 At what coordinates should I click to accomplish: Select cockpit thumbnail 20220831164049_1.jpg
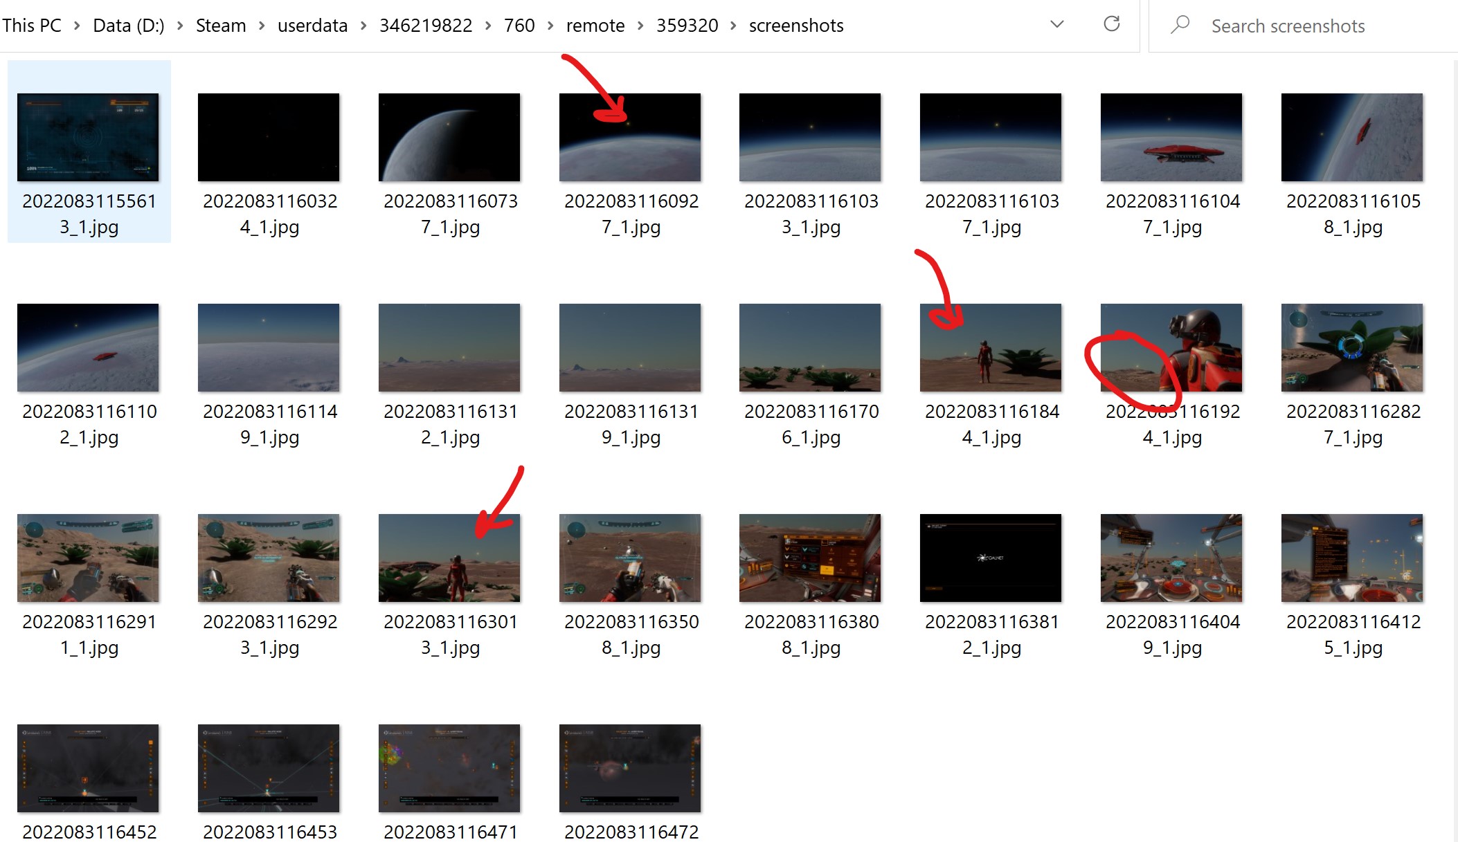coord(1171,558)
